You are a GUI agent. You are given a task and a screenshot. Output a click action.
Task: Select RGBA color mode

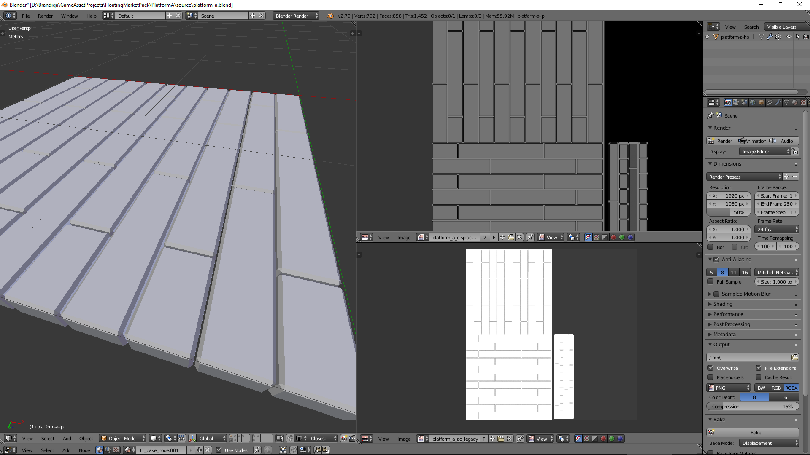(791, 388)
